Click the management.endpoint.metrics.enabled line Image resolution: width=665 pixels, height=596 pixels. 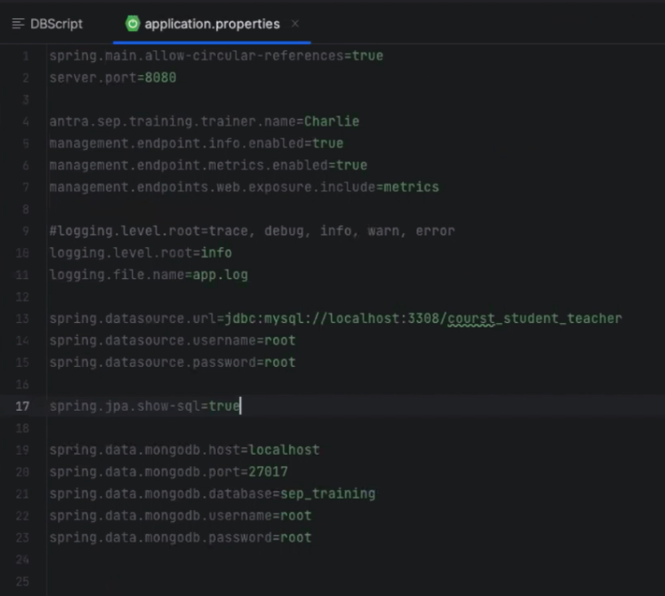(208, 165)
